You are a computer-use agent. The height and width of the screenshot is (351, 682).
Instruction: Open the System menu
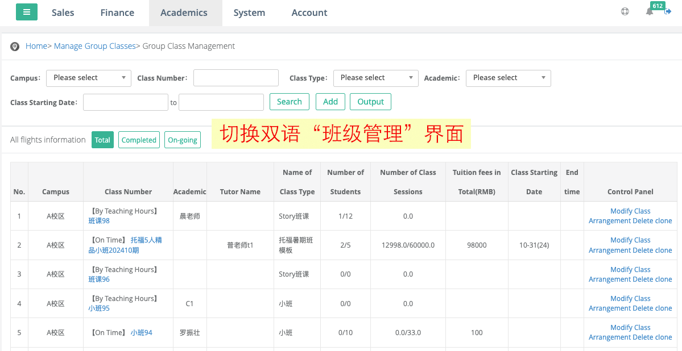tap(249, 12)
